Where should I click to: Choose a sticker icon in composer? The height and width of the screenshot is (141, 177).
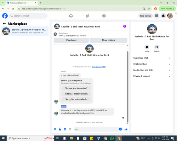click(x=65, y=129)
